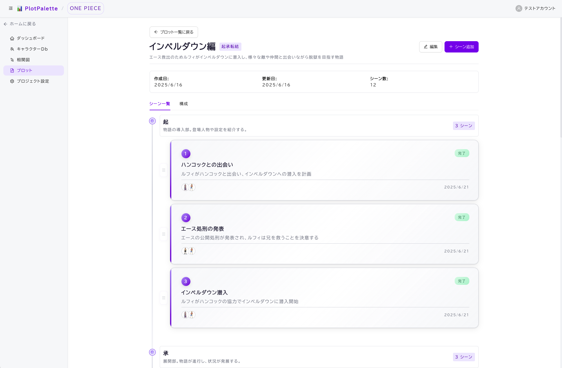Click the 承 timeline marker circle
The width and height of the screenshot is (562, 368).
tap(152, 352)
